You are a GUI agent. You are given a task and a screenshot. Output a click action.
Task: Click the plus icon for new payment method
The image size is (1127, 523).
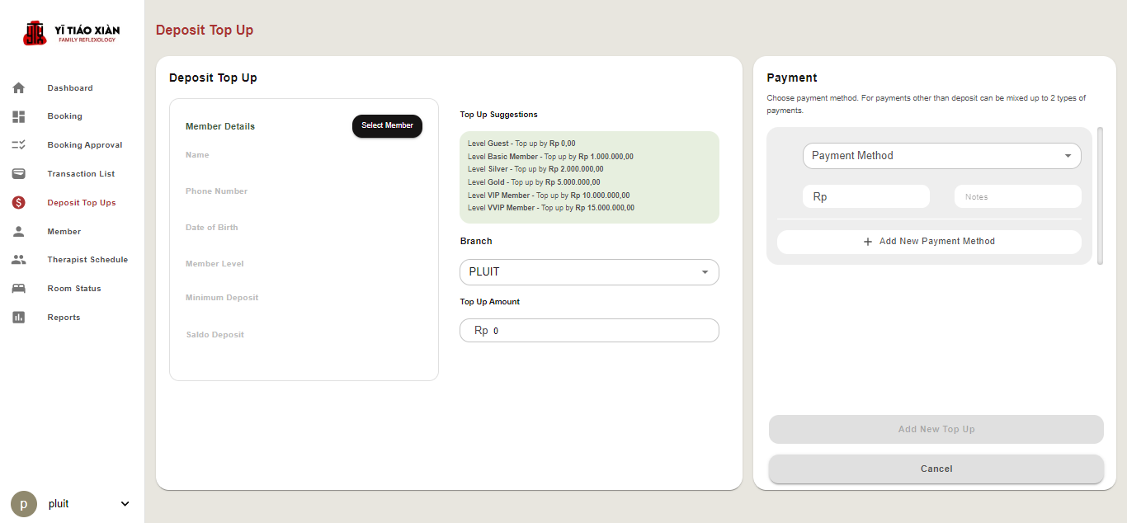click(x=867, y=242)
